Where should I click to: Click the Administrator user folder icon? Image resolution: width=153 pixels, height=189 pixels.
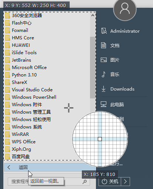tap(104, 31)
